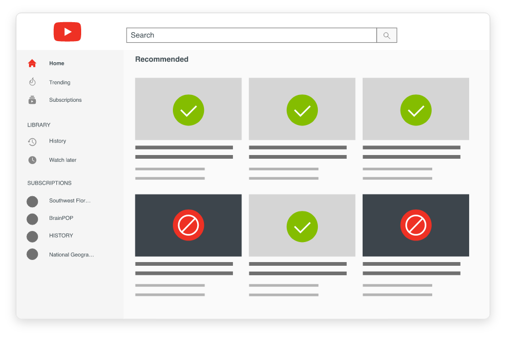Click the Watch later clock icon
506x338 pixels.
32,160
